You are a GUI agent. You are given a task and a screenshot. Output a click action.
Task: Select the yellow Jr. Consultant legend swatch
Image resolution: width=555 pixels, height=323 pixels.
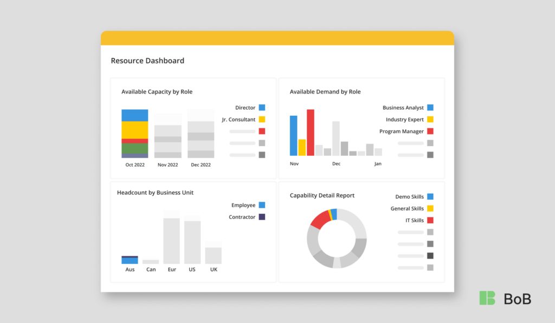tap(262, 120)
